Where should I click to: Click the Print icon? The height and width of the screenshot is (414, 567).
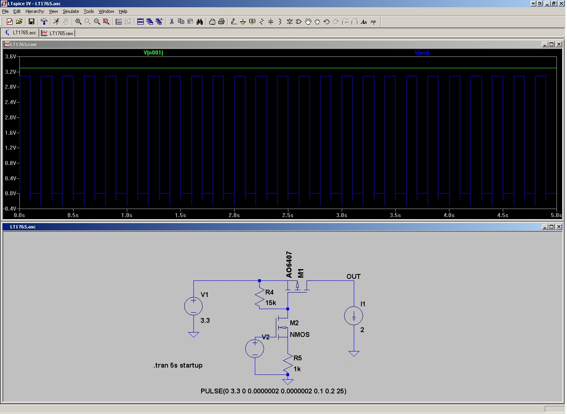point(221,22)
